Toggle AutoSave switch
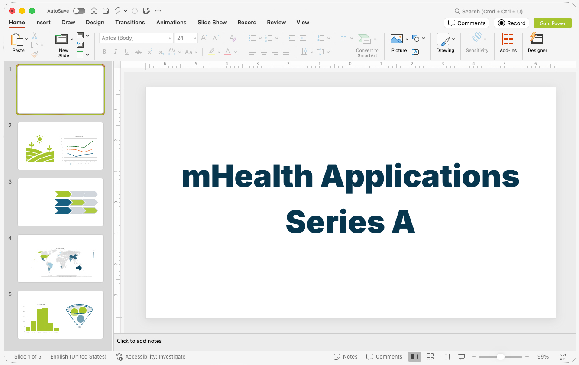579x365 pixels. pos(79,11)
